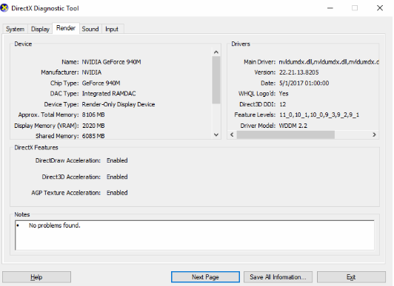
Task: Click the Shared Memory value '6085 MB'
Action: pos(93,136)
